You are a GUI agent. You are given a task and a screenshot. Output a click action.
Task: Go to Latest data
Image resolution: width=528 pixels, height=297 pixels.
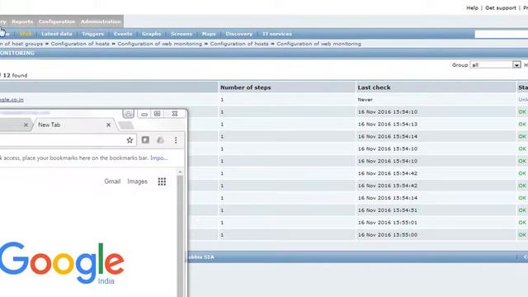(x=57, y=34)
